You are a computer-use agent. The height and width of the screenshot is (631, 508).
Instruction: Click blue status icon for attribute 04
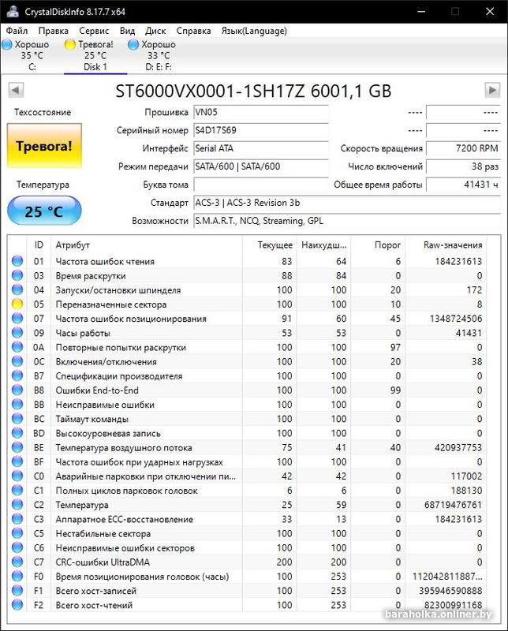coord(17,289)
